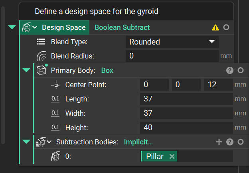Select the Pillar variable chip
Viewport: 249px width, 173px height.
pyautogui.click(x=159, y=156)
